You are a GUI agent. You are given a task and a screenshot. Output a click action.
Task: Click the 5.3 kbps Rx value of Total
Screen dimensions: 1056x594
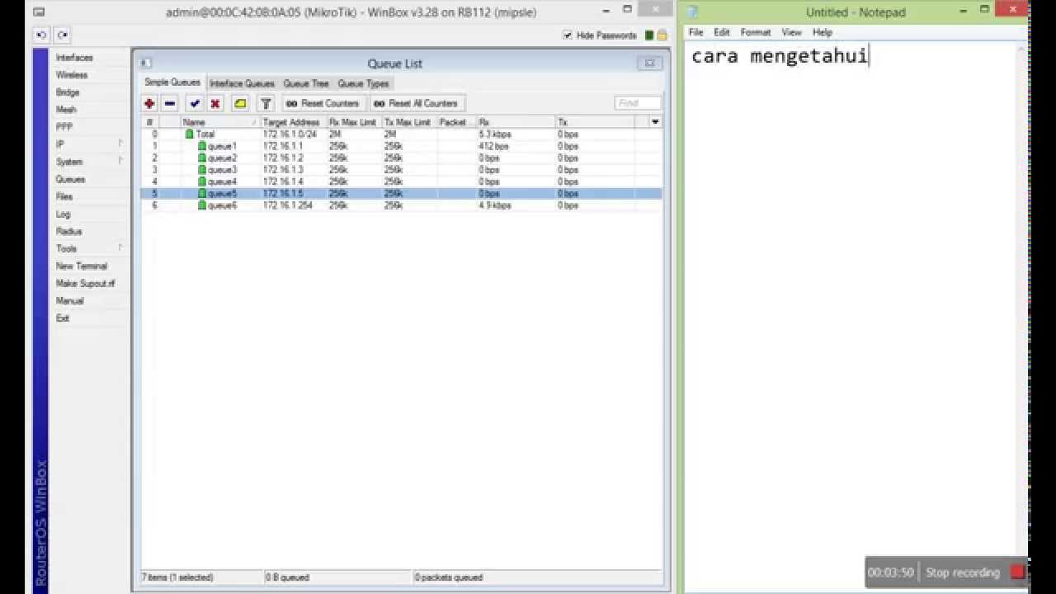[495, 134]
